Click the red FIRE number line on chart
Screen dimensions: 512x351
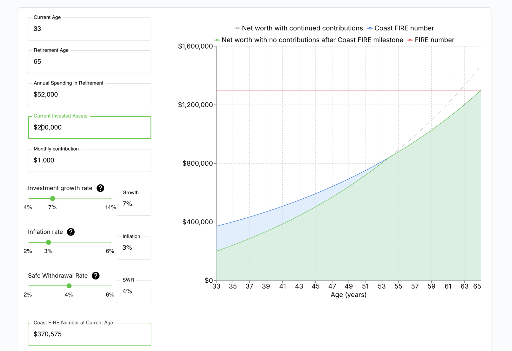[x=312, y=90]
